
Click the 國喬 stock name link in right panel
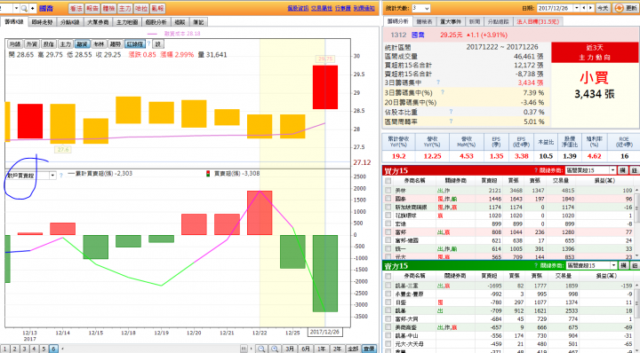click(x=418, y=35)
